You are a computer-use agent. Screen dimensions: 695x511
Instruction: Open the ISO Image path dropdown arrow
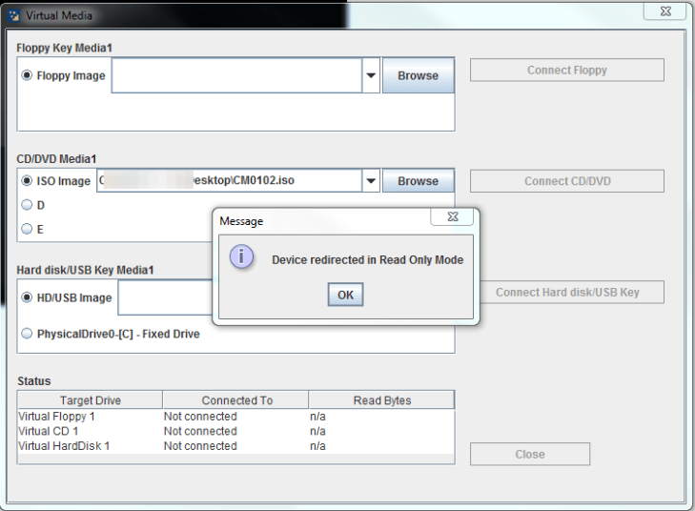click(x=371, y=181)
